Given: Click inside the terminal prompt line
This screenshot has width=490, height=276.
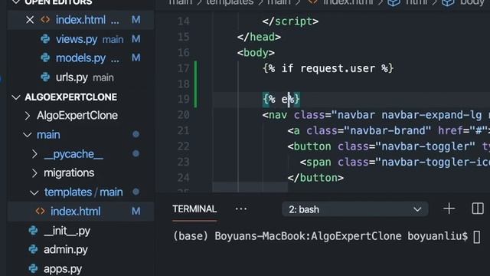Looking at the screenshot, I should point(326,236).
